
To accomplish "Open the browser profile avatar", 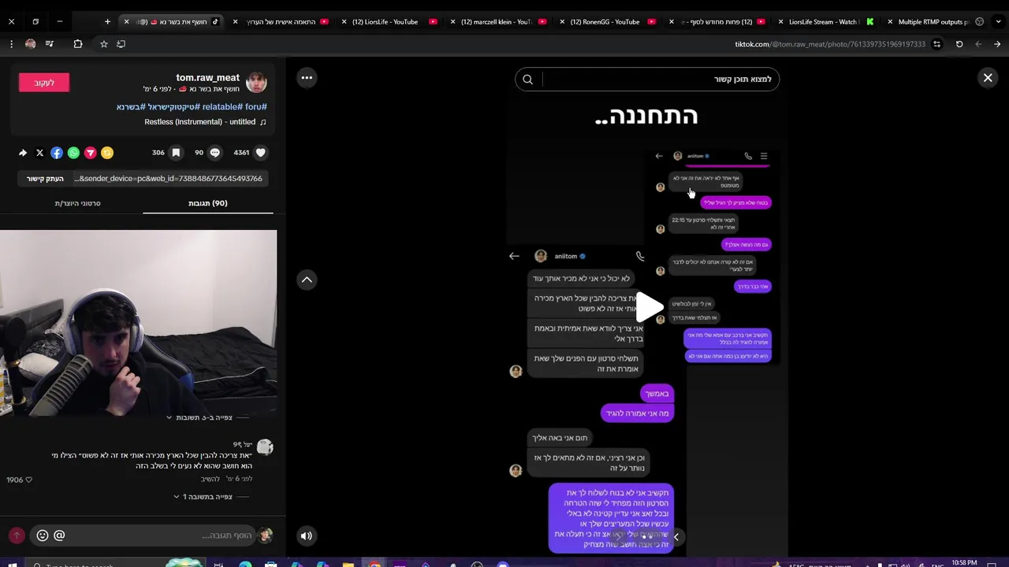I will [x=30, y=44].
